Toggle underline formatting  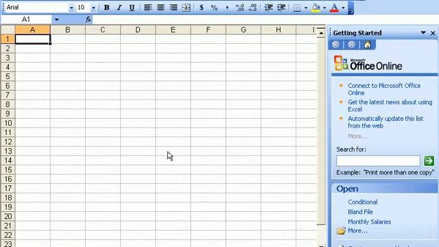[132, 8]
